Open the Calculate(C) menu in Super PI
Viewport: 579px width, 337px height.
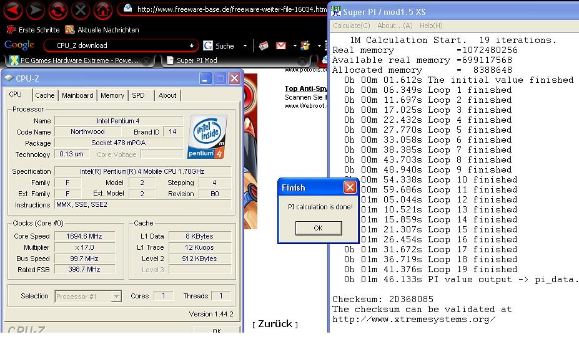(351, 26)
